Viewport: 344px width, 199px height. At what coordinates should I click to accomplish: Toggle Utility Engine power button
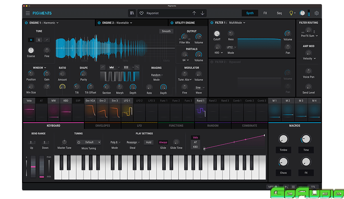(172, 23)
